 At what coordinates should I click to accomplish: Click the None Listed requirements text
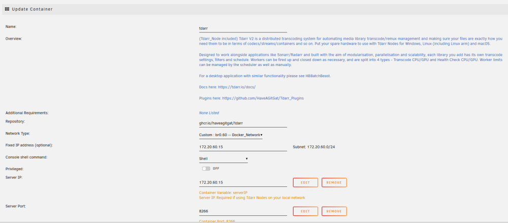(x=209, y=113)
